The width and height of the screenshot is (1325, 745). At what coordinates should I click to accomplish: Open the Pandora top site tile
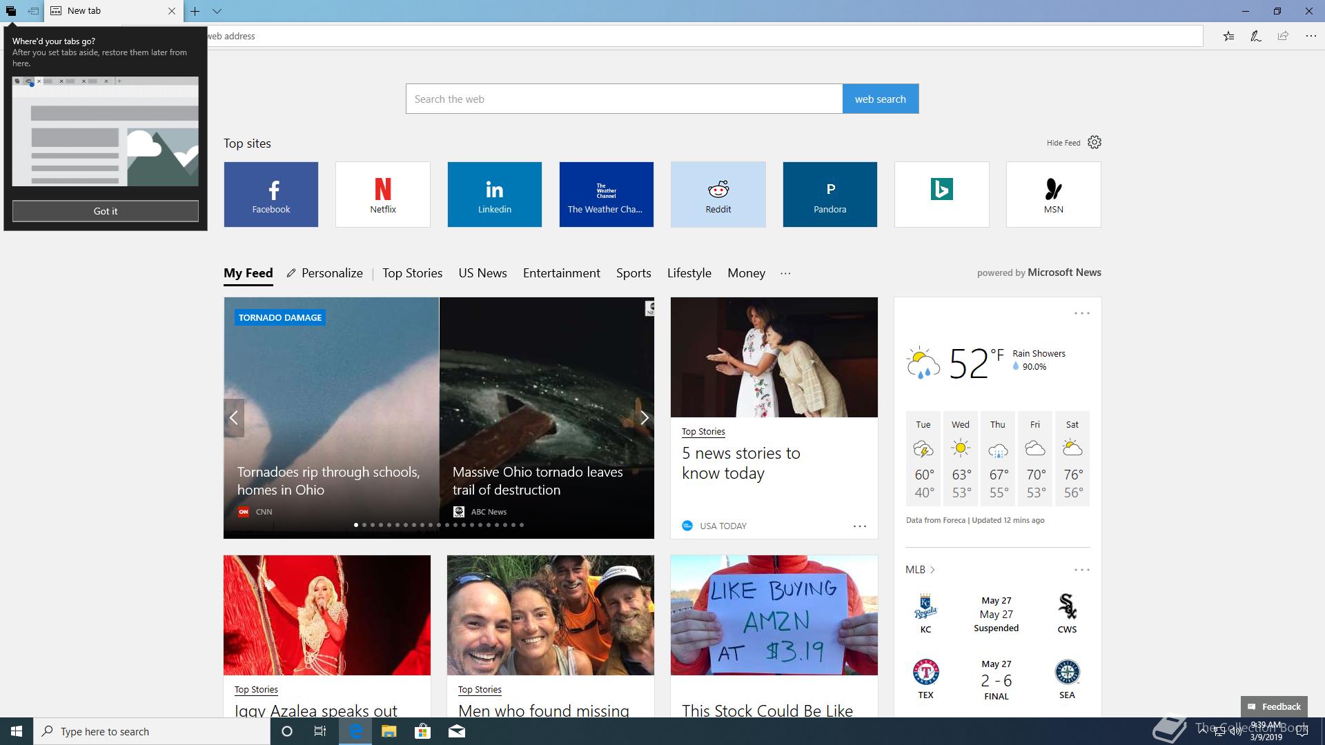(x=830, y=195)
